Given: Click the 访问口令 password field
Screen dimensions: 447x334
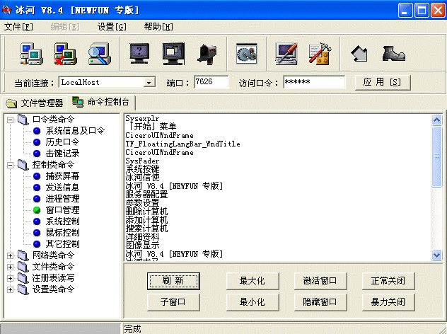Looking at the screenshot, I should [x=314, y=82].
